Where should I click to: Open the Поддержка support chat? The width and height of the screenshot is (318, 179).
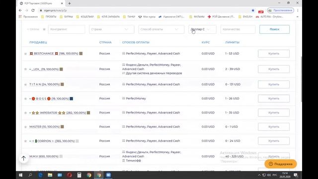point(280,164)
